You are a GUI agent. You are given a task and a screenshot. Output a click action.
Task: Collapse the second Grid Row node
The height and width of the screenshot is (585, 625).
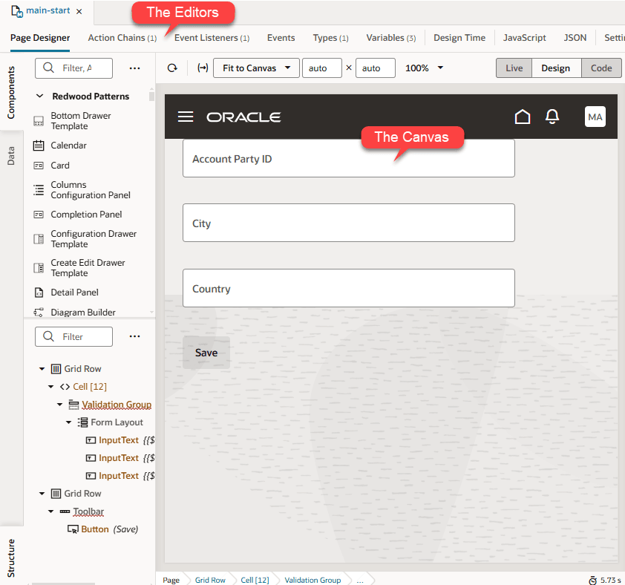[x=42, y=494]
